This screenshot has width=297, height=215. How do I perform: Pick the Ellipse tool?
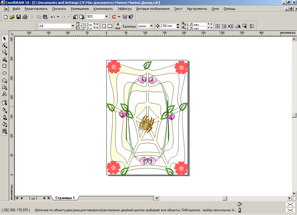pyautogui.click(x=4, y=73)
